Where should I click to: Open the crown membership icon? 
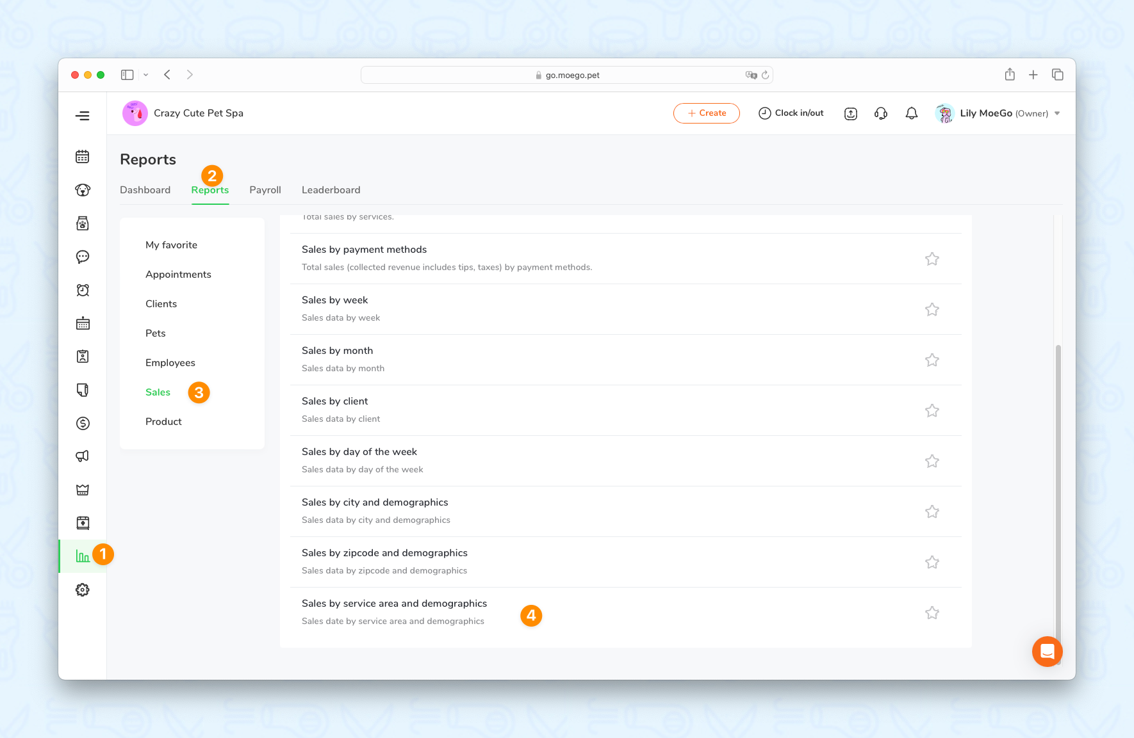coord(82,490)
